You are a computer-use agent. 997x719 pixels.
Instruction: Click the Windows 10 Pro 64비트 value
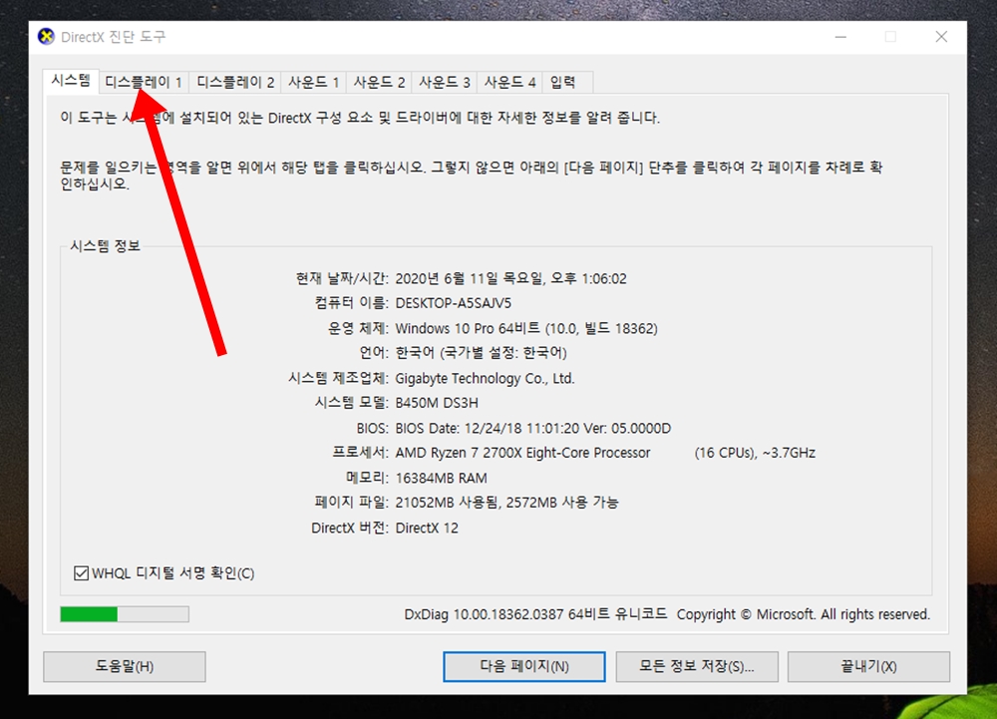[x=526, y=329]
